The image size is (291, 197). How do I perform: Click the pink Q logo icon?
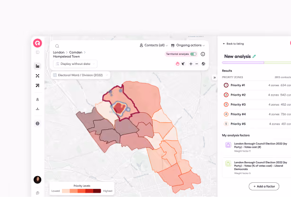(37, 43)
